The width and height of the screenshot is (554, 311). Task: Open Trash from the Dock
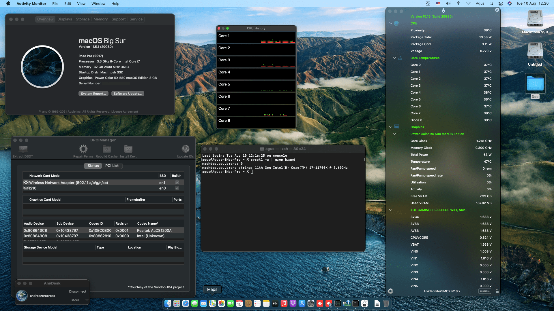[386, 303]
